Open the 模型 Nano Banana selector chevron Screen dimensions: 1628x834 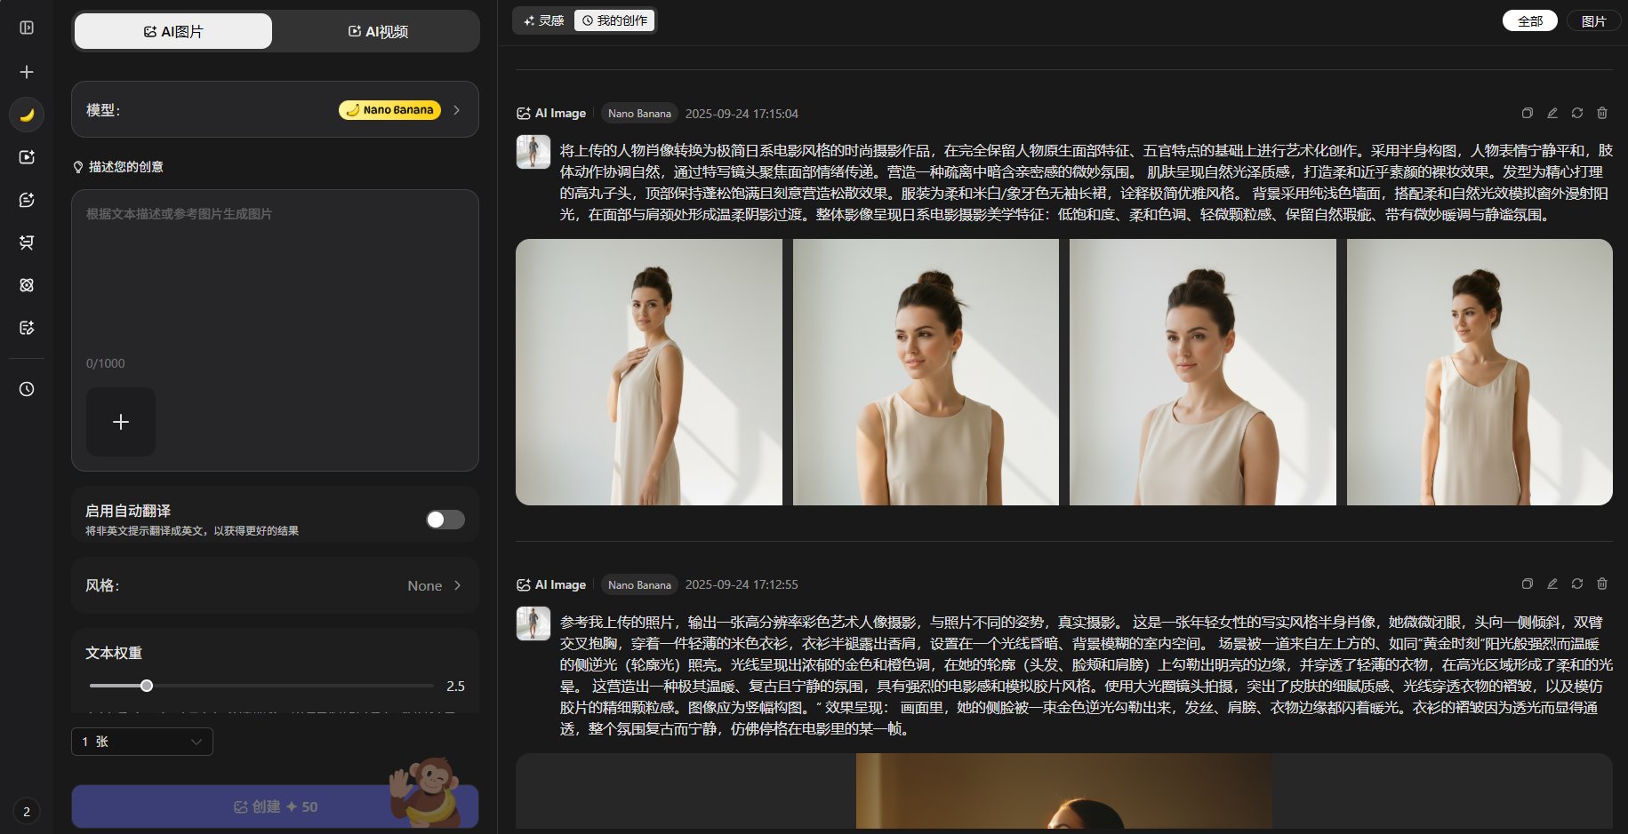[457, 110]
